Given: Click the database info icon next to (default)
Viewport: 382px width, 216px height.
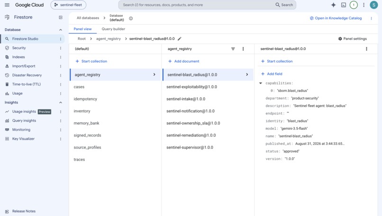Looking at the screenshot, I should pyautogui.click(x=131, y=18).
